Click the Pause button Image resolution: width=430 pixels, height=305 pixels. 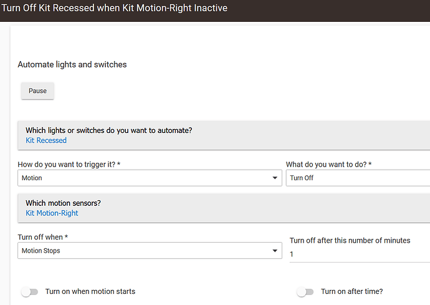(x=37, y=91)
